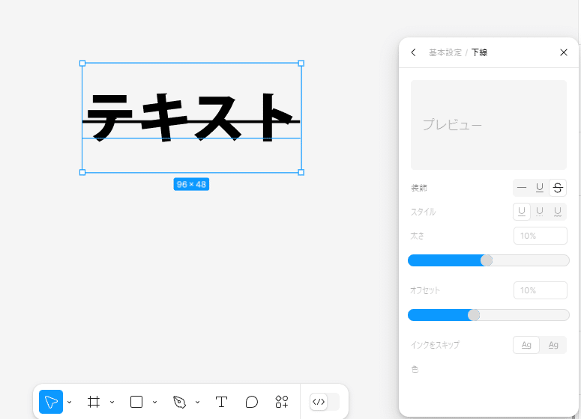Open the Move tool options chevron

[69, 402]
